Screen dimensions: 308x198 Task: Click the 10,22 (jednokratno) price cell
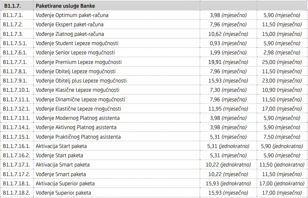point(228,165)
